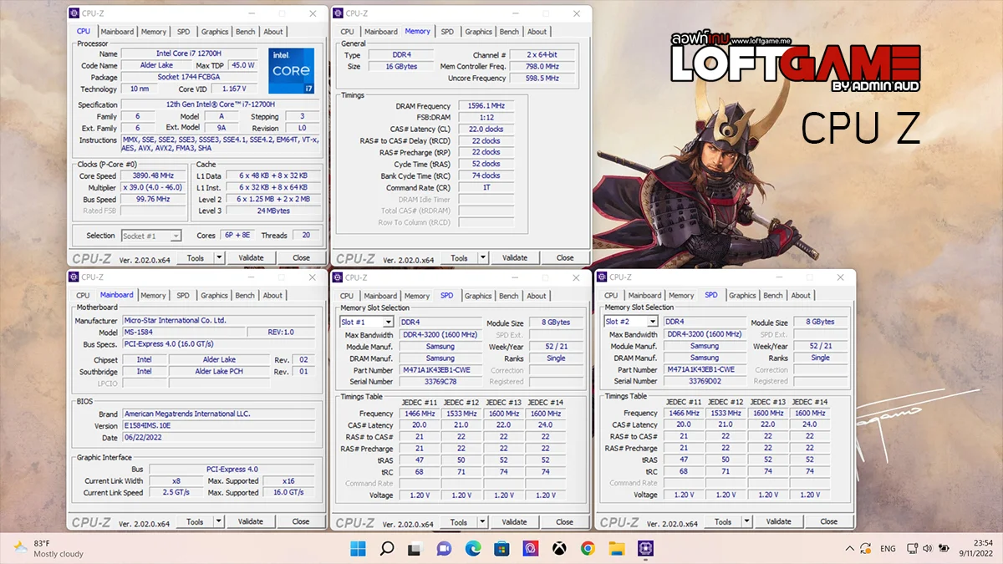Image resolution: width=1003 pixels, height=564 pixels.
Task: Open ENG language input indicator
Action: click(888, 549)
